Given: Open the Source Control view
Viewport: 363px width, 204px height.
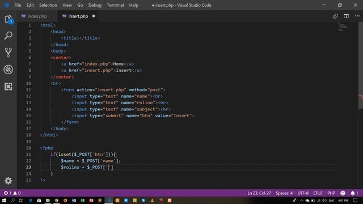Looking at the screenshot, I should tap(9, 53).
